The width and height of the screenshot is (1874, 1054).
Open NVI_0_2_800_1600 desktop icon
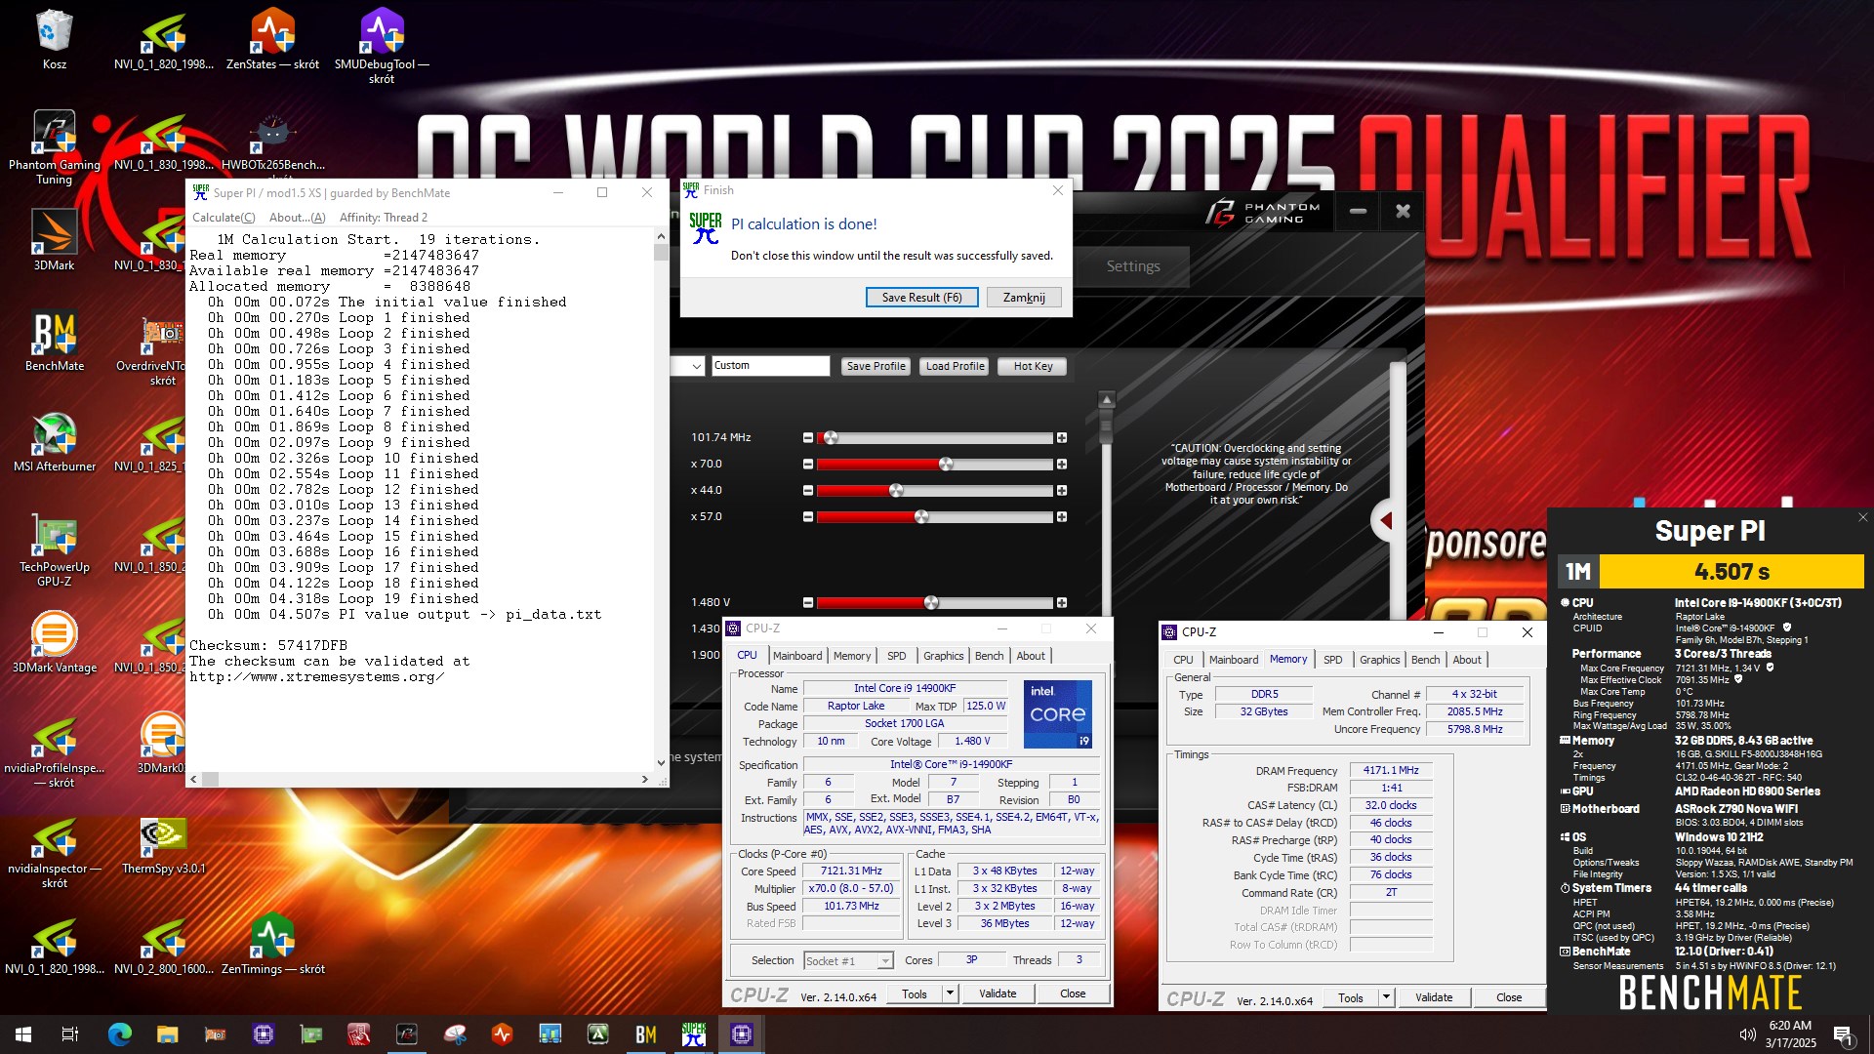coord(163,944)
